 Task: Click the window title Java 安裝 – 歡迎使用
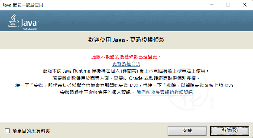(23, 5)
